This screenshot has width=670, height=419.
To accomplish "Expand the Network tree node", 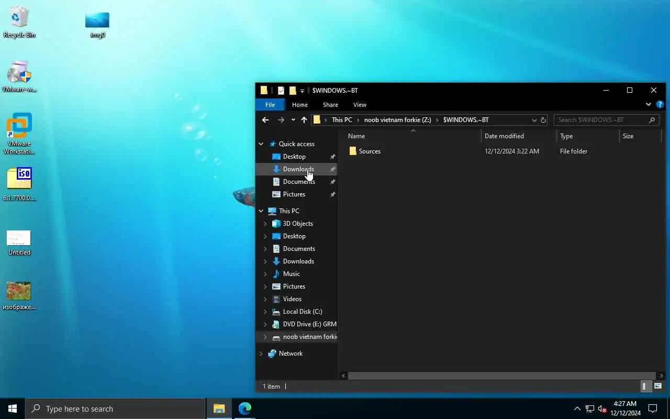I will [261, 354].
